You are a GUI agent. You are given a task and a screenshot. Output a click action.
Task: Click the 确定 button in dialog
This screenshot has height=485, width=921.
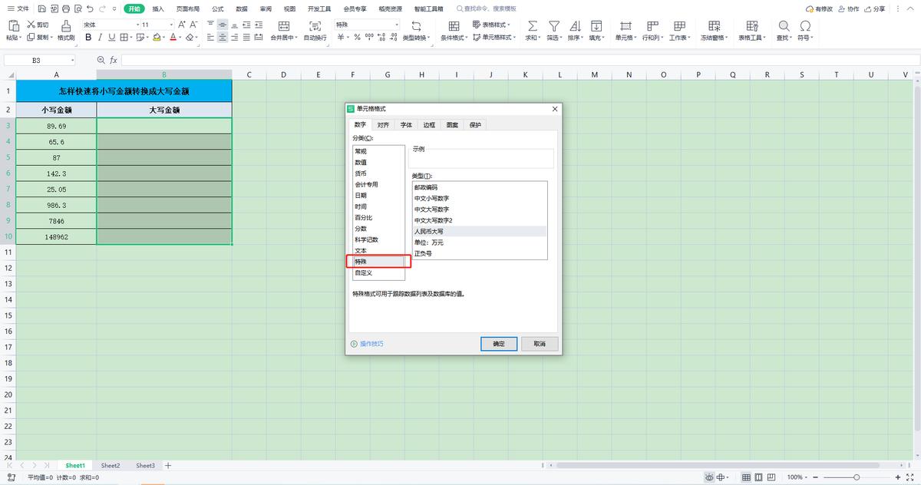tap(498, 344)
